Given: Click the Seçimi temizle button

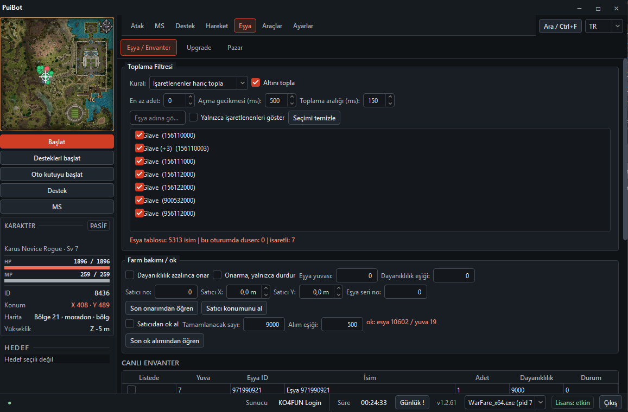Looking at the screenshot, I should [x=314, y=118].
